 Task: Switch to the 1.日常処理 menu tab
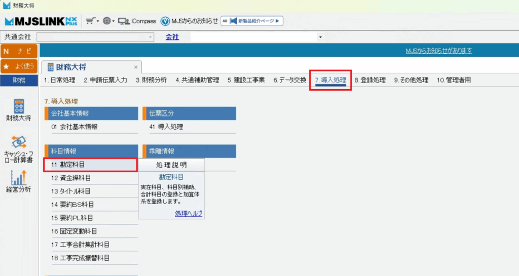click(59, 80)
